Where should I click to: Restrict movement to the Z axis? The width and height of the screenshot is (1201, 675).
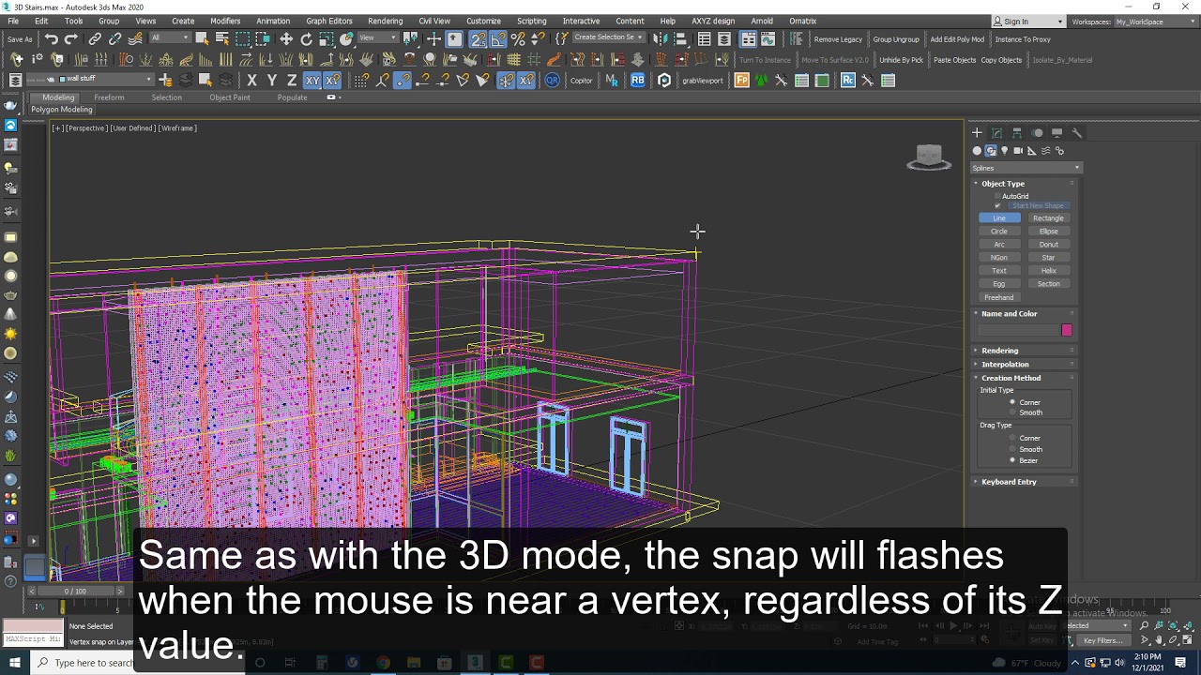pyautogui.click(x=292, y=81)
